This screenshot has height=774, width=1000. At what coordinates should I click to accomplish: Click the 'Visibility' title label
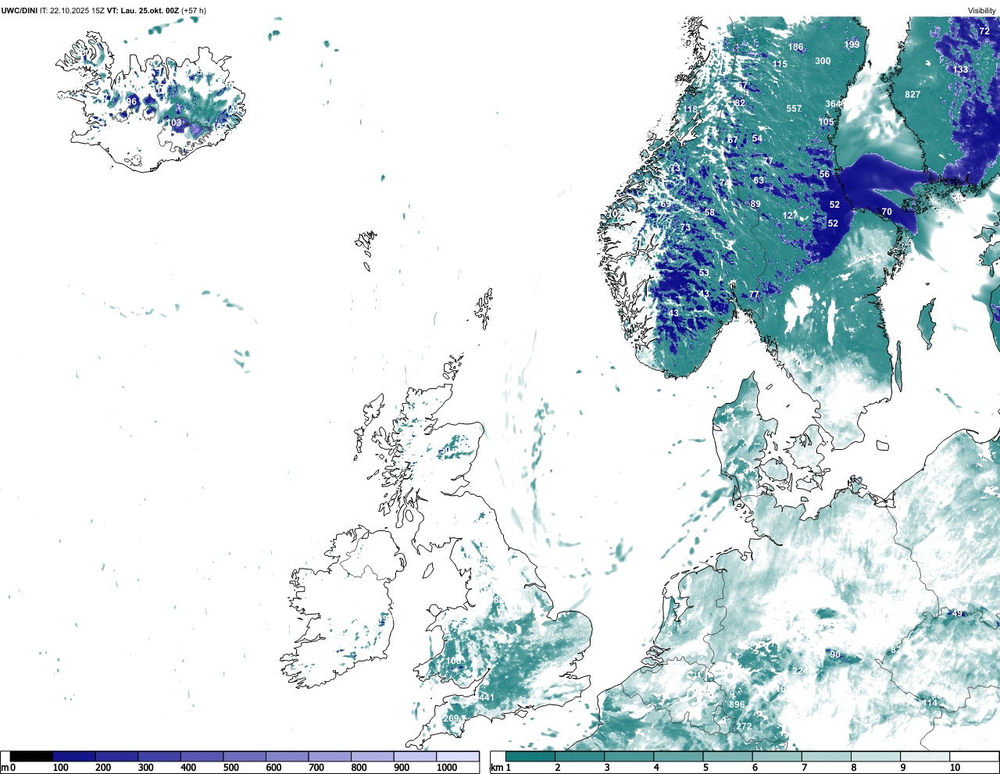point(981,10)
